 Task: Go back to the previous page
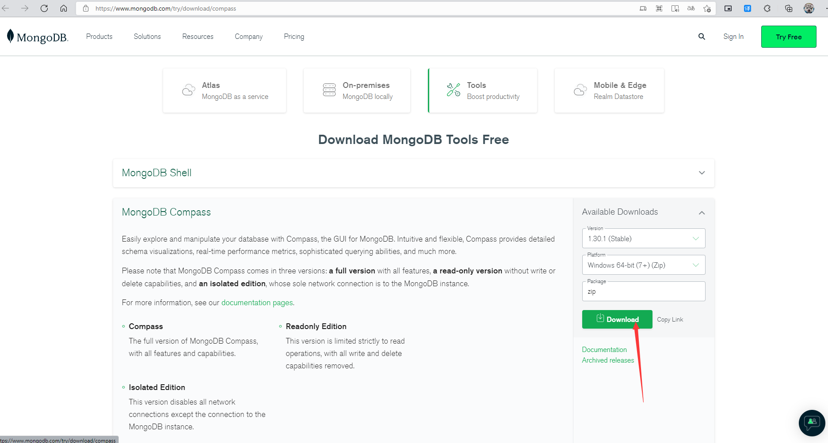(5, 8)
